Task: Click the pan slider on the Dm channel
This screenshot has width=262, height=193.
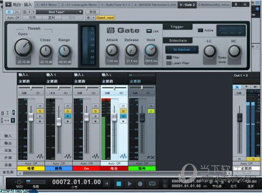Action: (86, 88)
